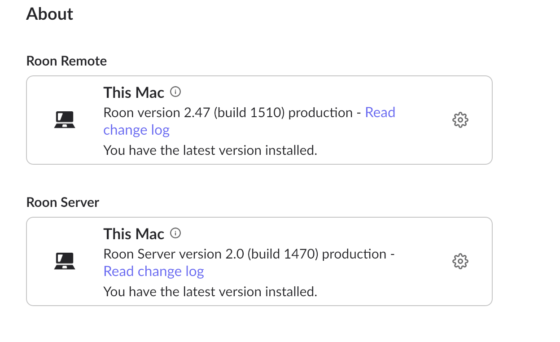Click the Roon Server section label

(x=63, y=202)
